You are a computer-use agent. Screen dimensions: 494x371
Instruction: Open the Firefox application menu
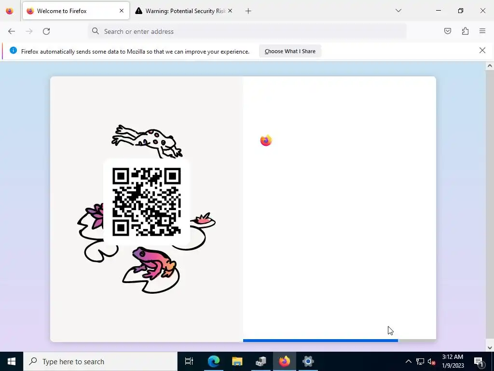coord(482,31)
